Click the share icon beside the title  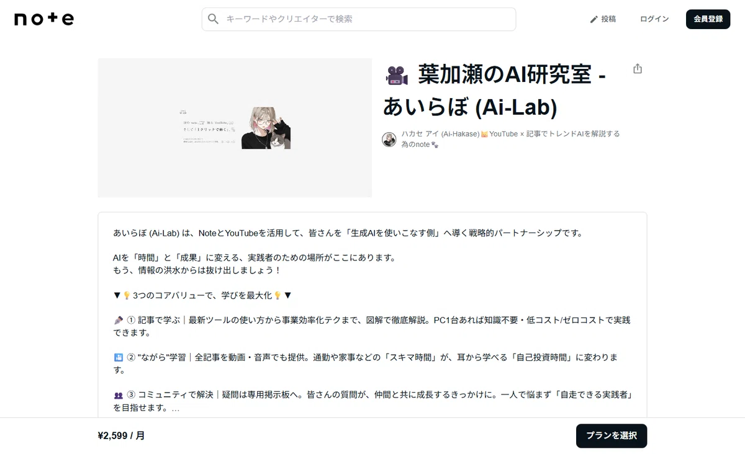pyautogui.click(x=637, y=69)
